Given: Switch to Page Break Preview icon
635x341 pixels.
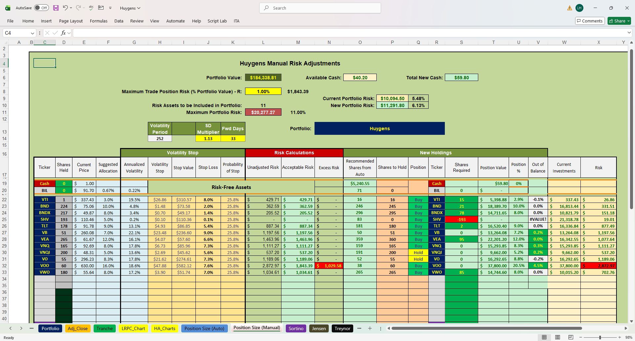Looking at the screenshot, I should [571, 337].
